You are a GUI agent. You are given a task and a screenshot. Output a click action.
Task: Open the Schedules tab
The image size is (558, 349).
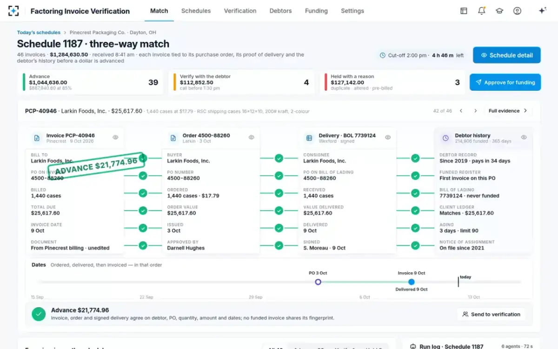[196, 11]
